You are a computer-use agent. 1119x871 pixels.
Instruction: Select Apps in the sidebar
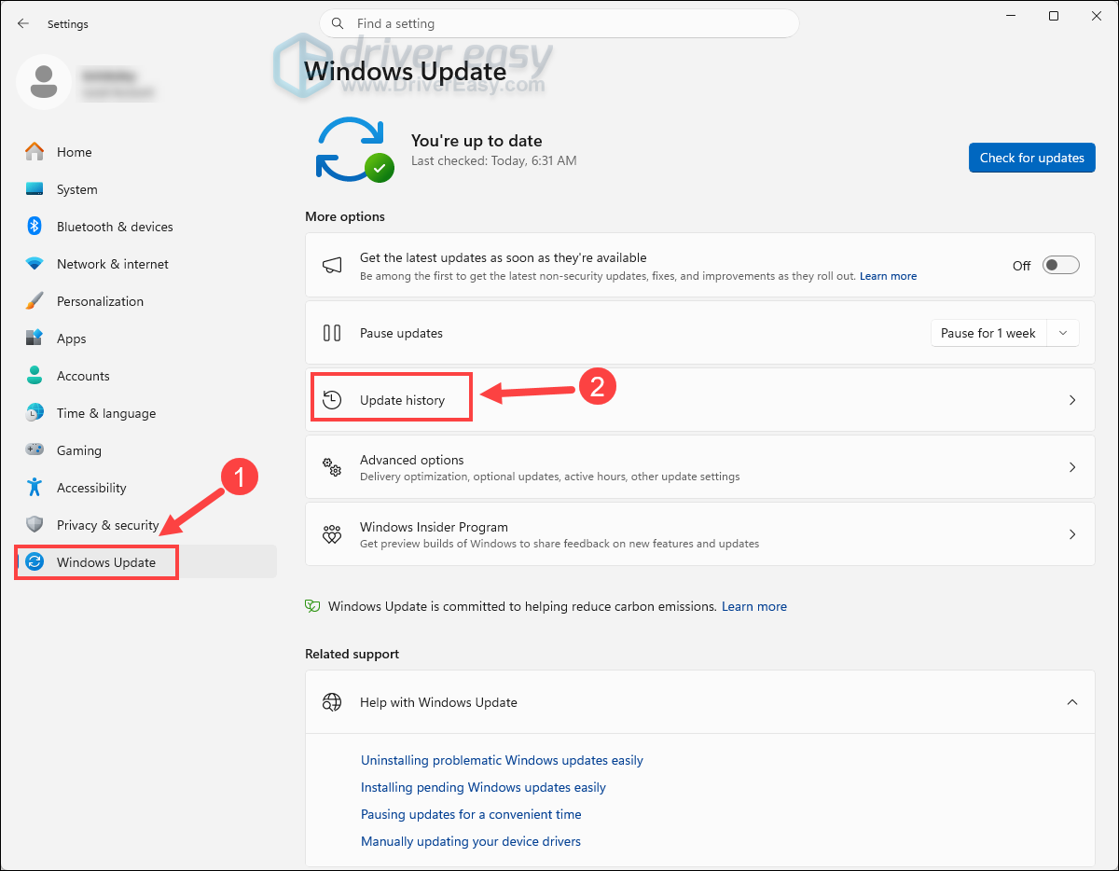click(x=146, y=339)
